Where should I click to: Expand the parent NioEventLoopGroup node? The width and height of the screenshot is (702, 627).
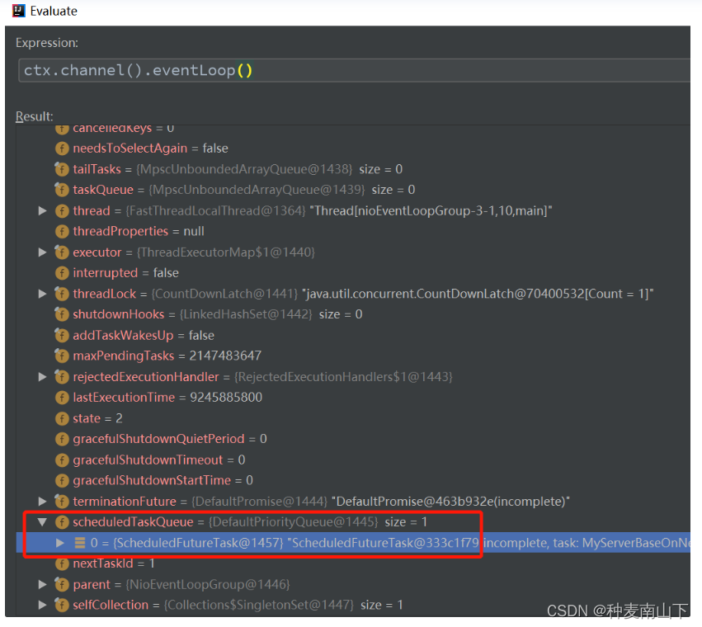pyautogui.click(x=43, y=584)
